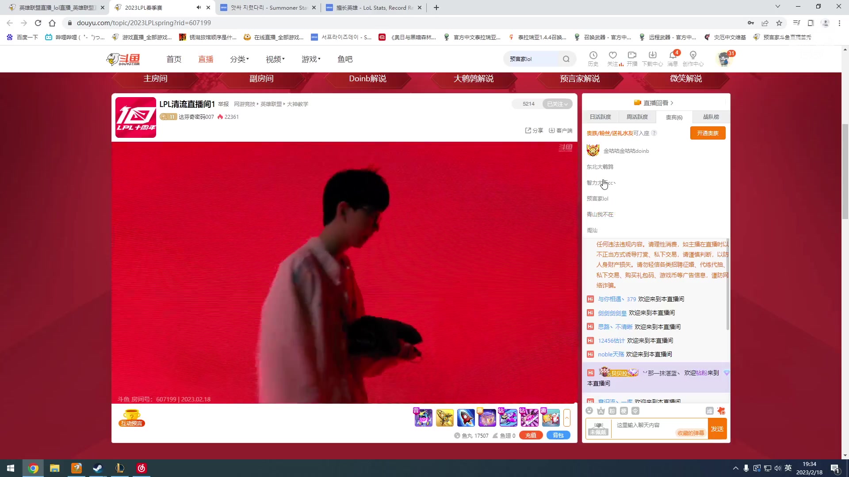Collapse the gift bar with the up arrow
This screenshot has width=849, height=477.
[566, 417]
